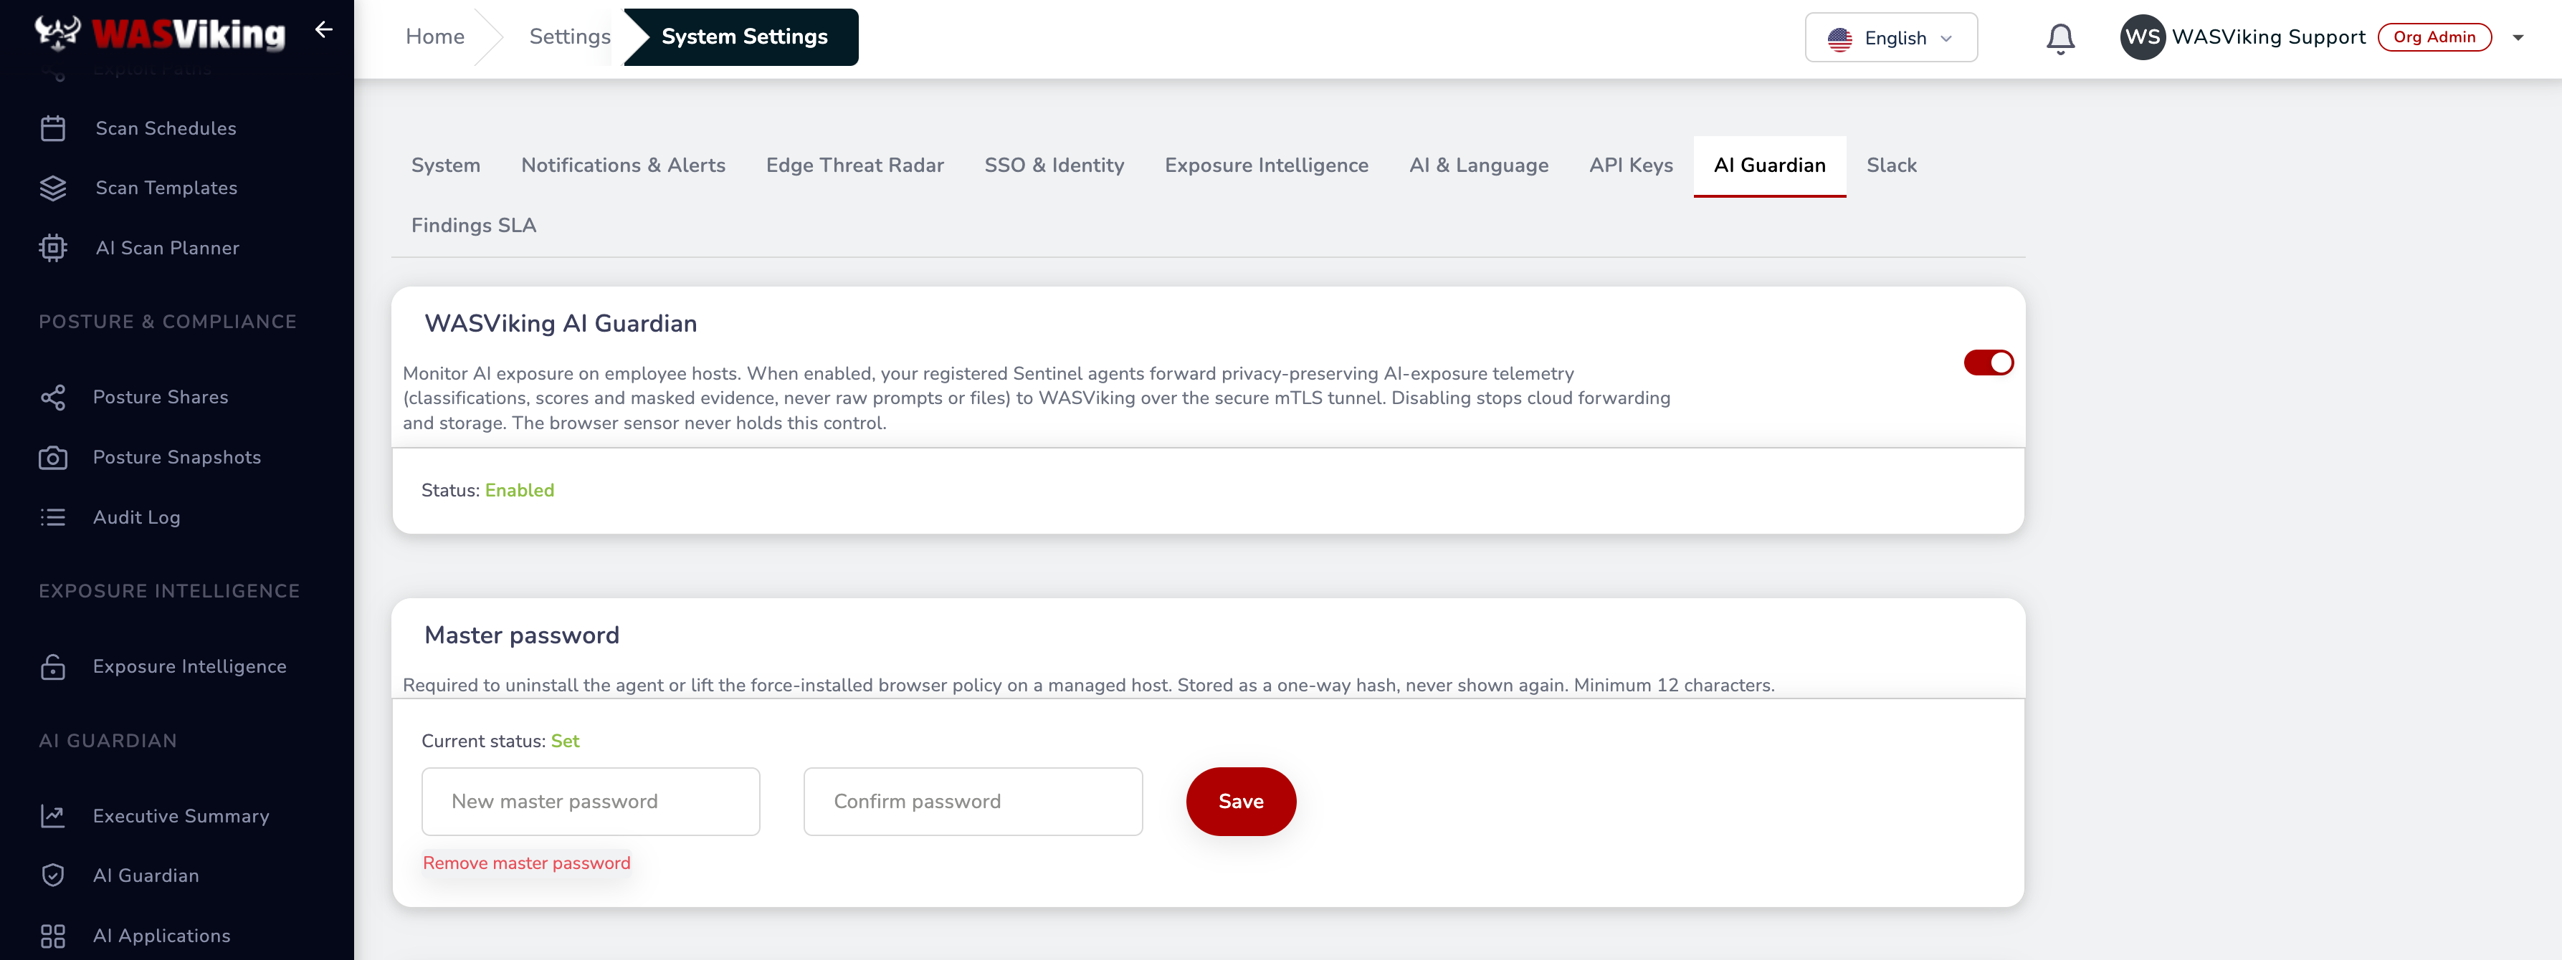Screen dimensions: 2562x960
Task: Select the AI & Language tab
Action: (1478, 165)
